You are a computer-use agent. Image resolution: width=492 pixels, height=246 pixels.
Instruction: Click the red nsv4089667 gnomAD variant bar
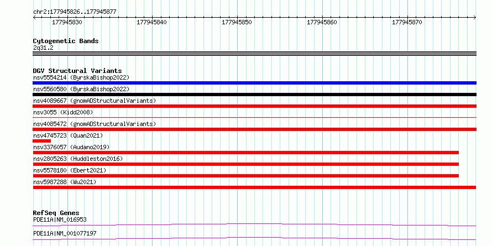tap(254, 106)
